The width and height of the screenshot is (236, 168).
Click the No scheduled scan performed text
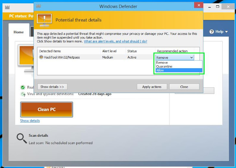(69, 143)
